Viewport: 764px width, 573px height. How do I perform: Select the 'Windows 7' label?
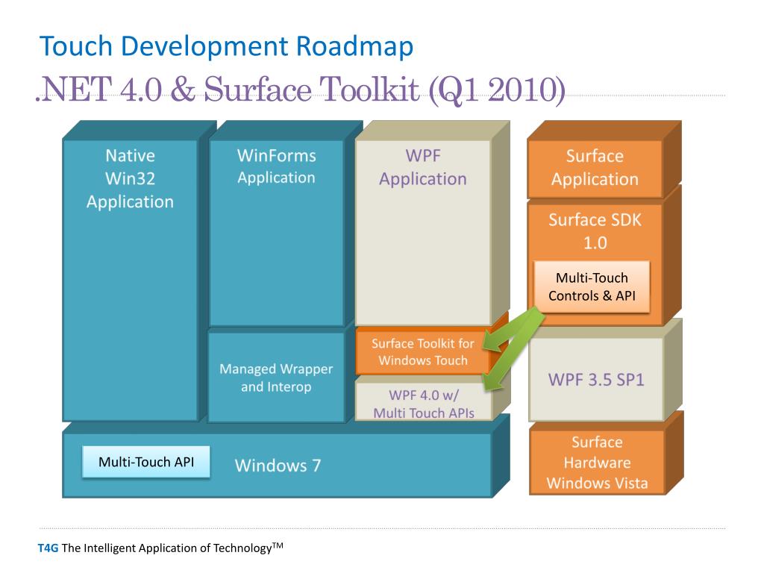[x=278, y=466]
